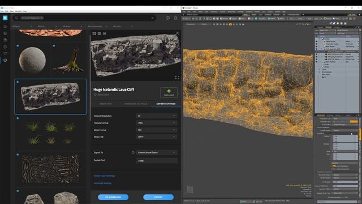Click the Export button

pyautogui.click(x=158, y=197)
